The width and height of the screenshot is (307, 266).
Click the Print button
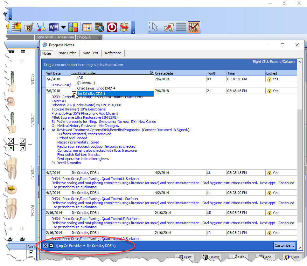tap(185, 257)
